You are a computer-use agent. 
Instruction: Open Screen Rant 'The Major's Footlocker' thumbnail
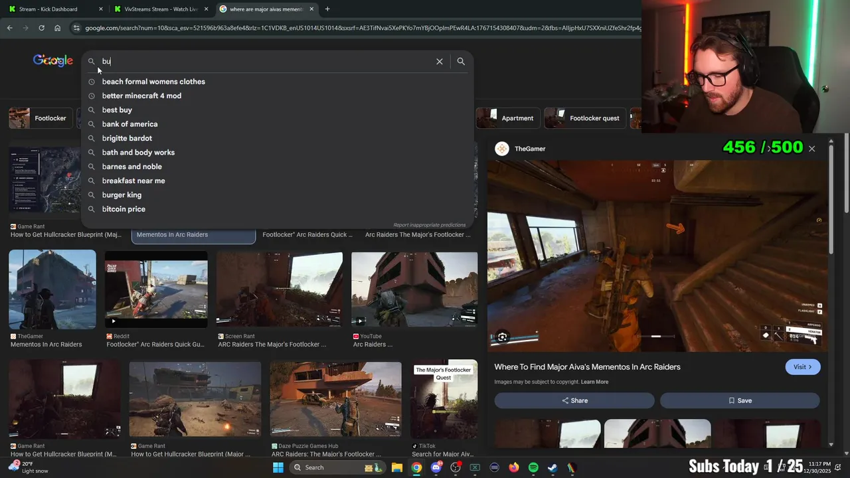280,289
